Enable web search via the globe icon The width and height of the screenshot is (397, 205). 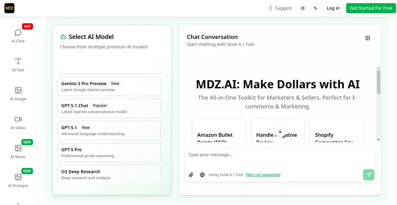202,175
